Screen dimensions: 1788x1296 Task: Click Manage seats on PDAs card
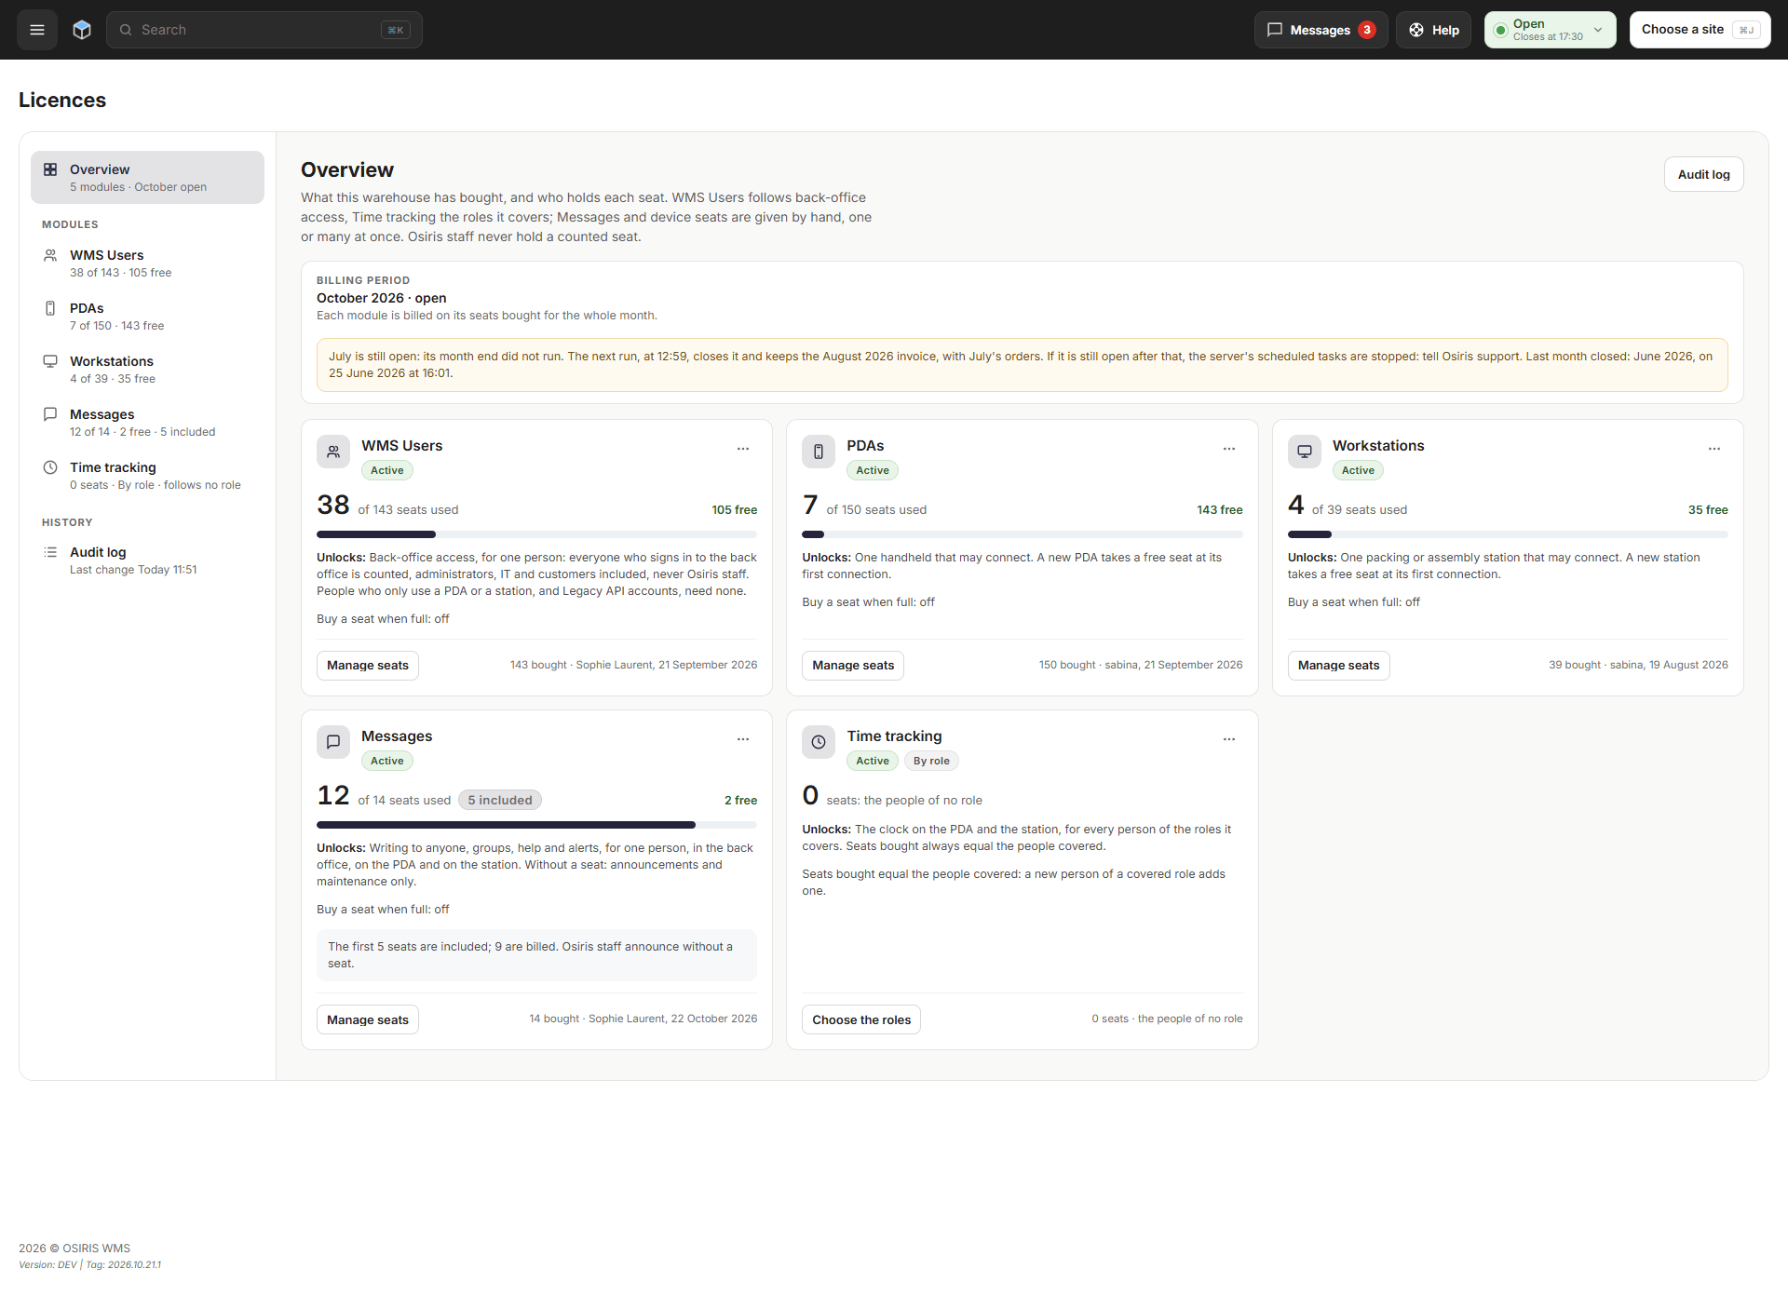pos(853,665)
